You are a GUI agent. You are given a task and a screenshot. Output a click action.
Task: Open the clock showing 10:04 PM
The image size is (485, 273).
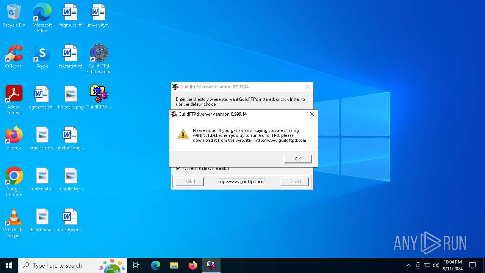pyautogui.click(x=453, y=265)
